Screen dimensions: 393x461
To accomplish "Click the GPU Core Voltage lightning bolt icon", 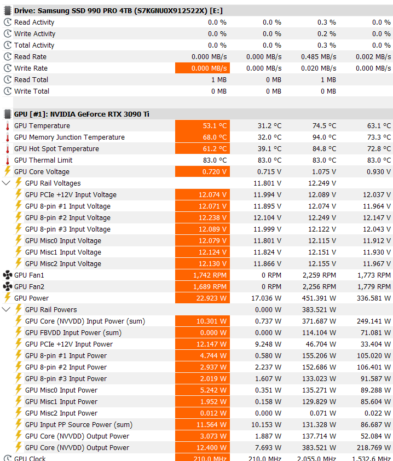I will click(7, 171).
